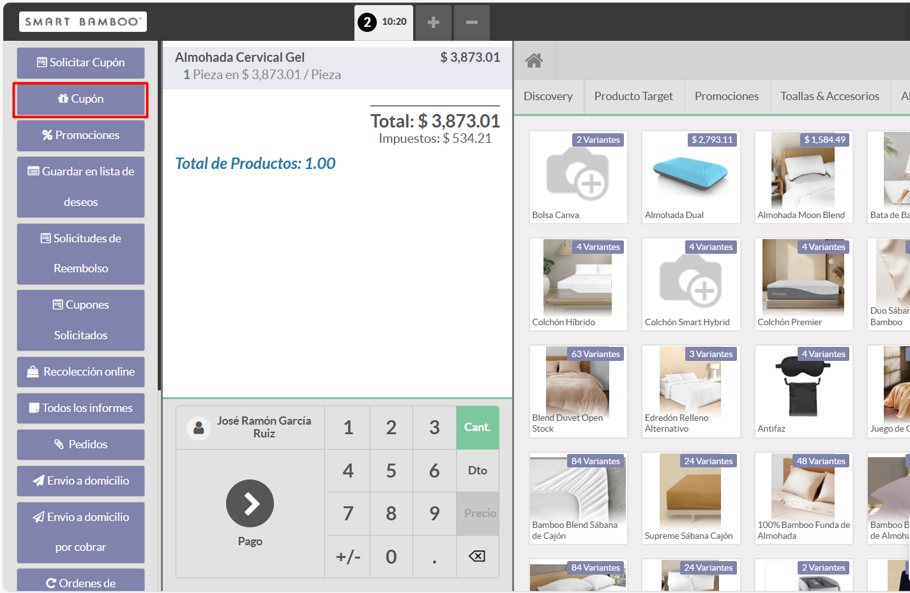Open Edredón Relleno Alternativo product
This screenshot has height=593, width=910.
click(691, 392)
